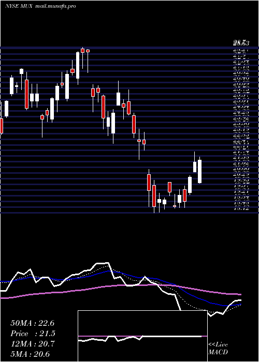Screen dimensions: 259x362
Task: Click the <<Live MACD label
Action: tap(218, 348)
